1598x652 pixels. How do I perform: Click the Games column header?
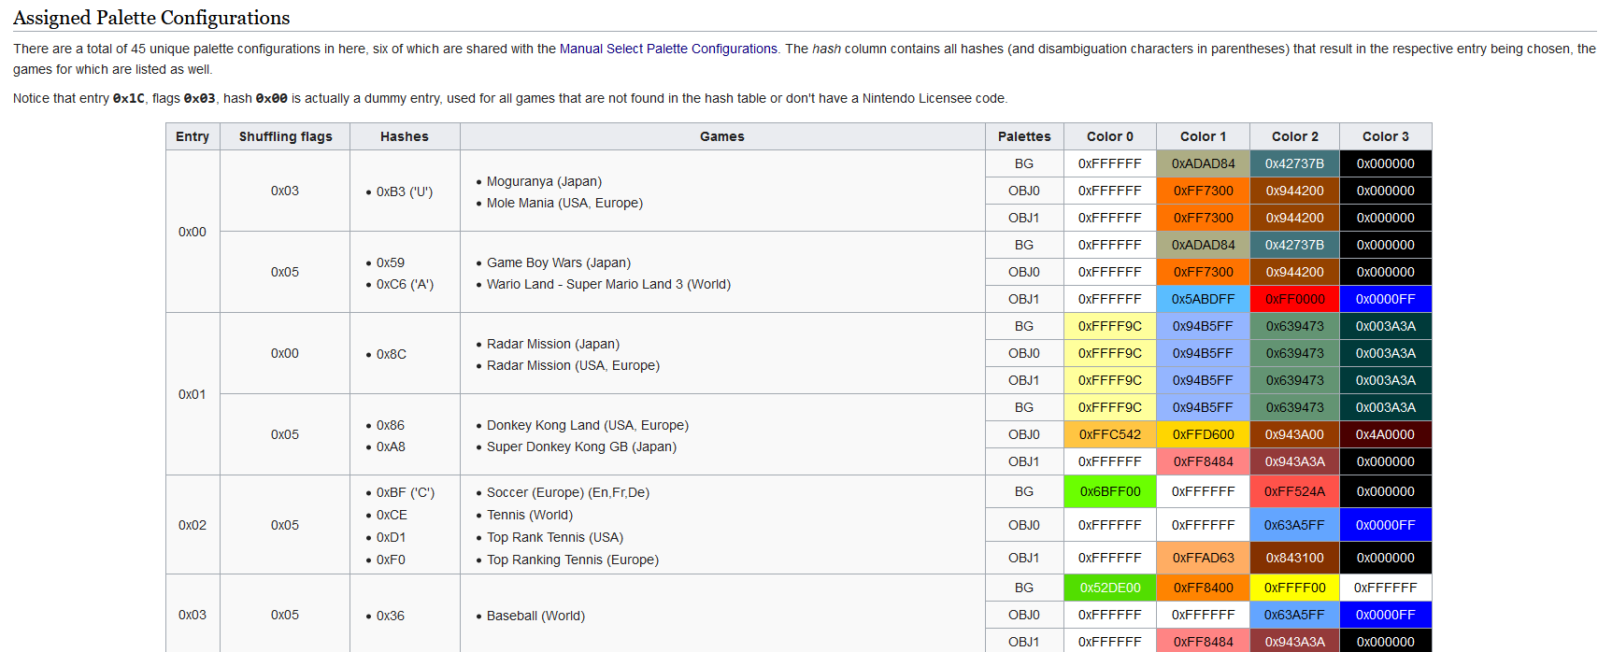(x=722, y=136)
